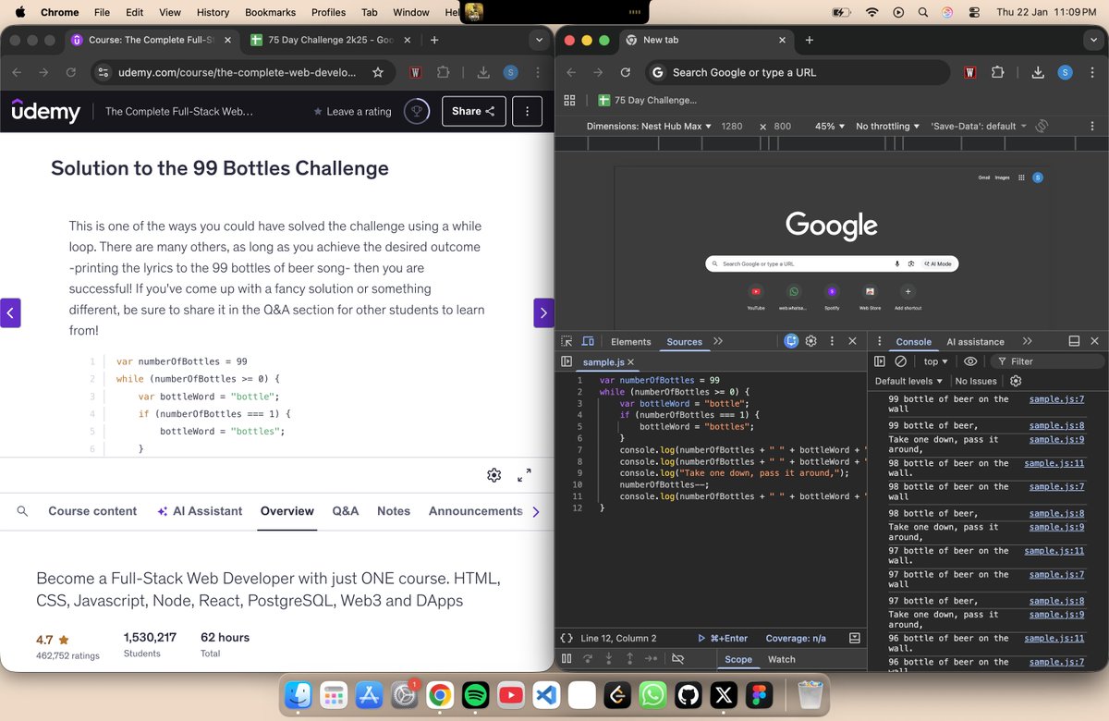1109x721 pixels.
Task: Click the Udemy Share button
Action: tap(473, 111)
